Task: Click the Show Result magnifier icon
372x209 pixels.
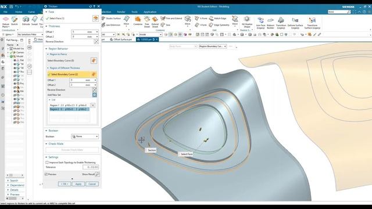Action: [97, 174]
